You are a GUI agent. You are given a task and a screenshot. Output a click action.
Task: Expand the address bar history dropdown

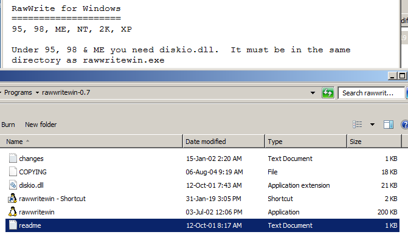click(x=313, y=93)
